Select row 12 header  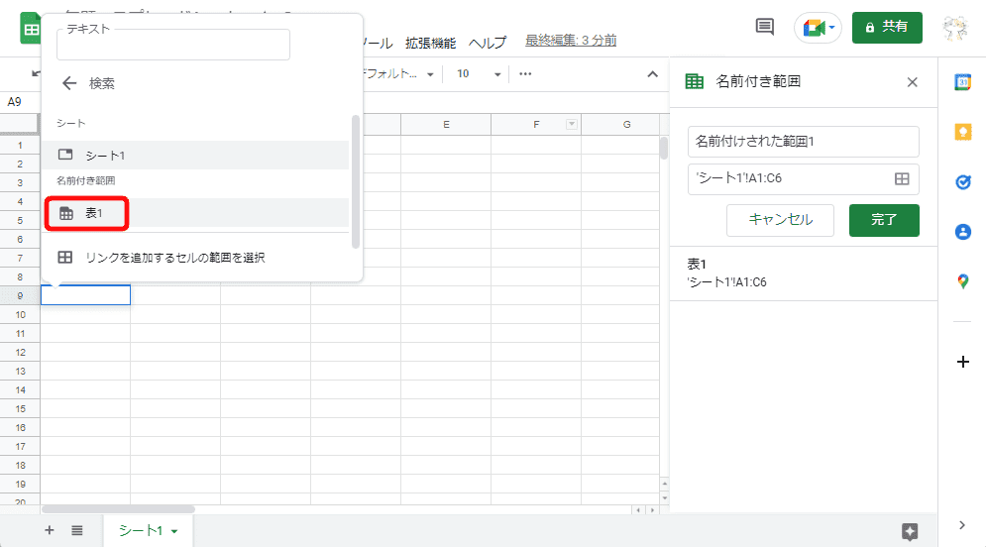pyautogui.click(x=20, y=352)
